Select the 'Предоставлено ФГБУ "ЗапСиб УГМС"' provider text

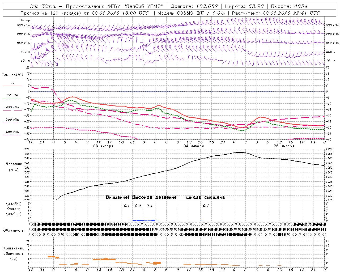coord(114,6)
